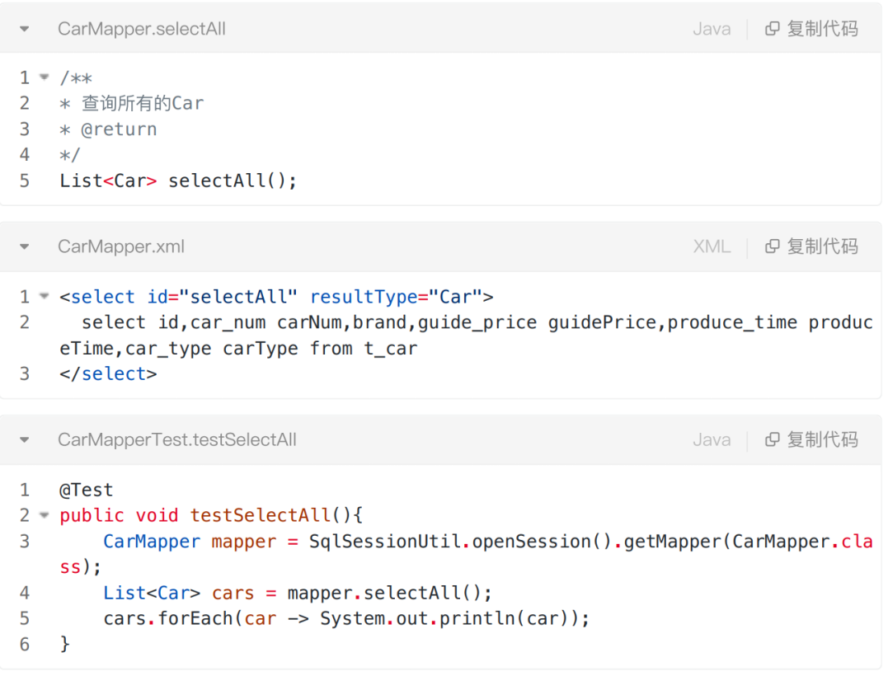
Task: Click line number 6 in the test block
Action: tap(25, 644)
